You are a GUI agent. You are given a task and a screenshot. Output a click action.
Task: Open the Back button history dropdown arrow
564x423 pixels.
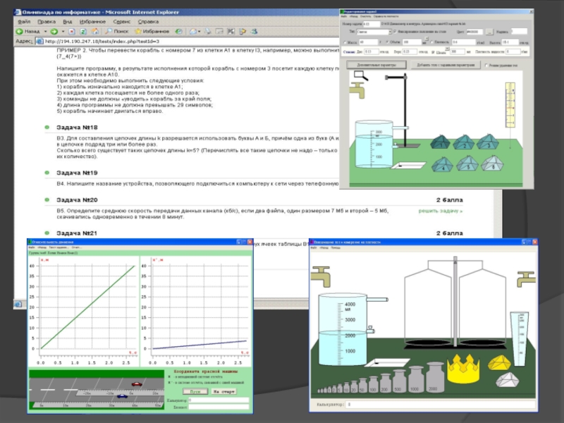44,31
